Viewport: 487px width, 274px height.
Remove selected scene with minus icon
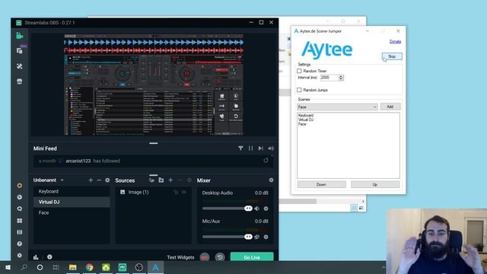tap(99, 180)
